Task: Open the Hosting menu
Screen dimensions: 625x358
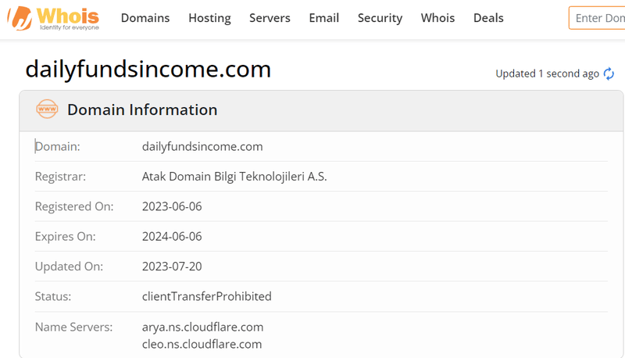Action: point(209,18)
